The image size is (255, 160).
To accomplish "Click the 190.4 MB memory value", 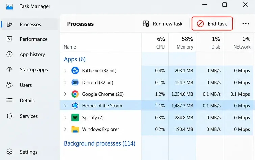I will 184,129.
